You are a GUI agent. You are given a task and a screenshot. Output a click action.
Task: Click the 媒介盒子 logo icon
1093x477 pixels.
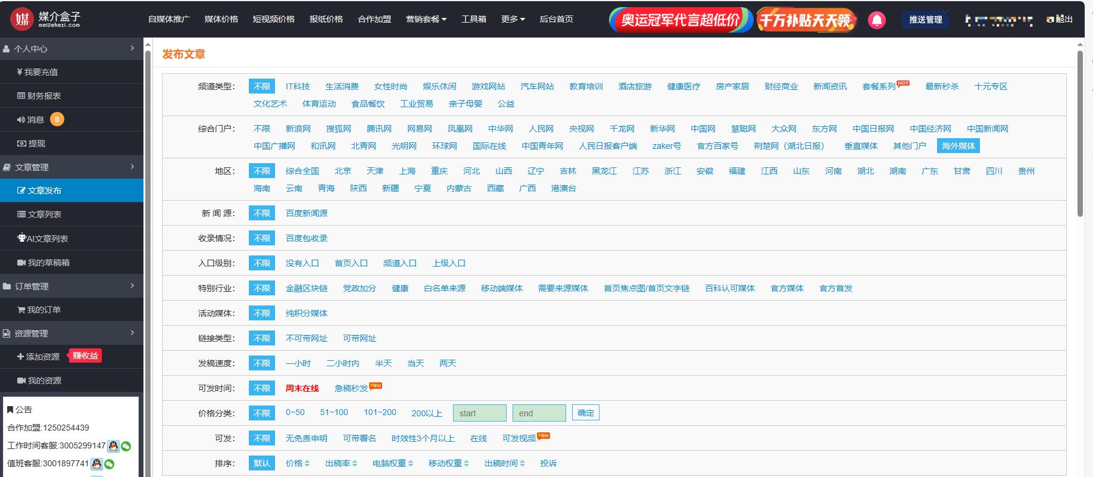[x=22, y=19]
